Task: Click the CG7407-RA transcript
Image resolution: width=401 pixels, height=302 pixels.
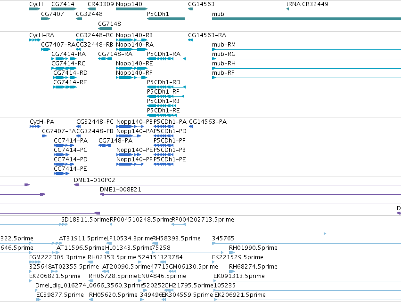Action: point(46,49)
